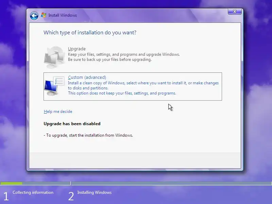
Task: Click 'This option does not keep your files' line
Action: [122, 93]
